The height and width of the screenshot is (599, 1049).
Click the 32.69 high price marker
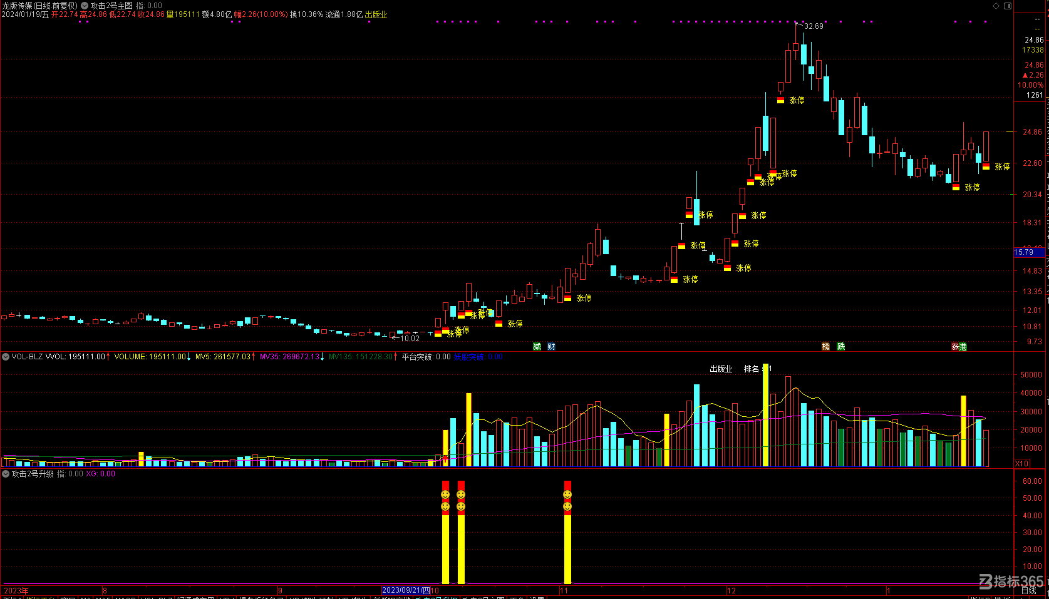click(814, 26)
